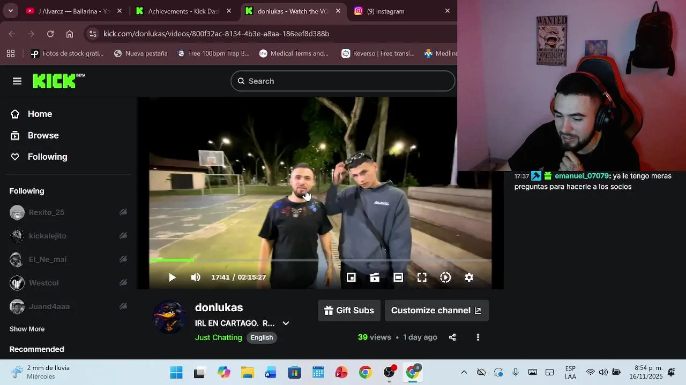
Task: Open the video more options menu
Action: 478,337
